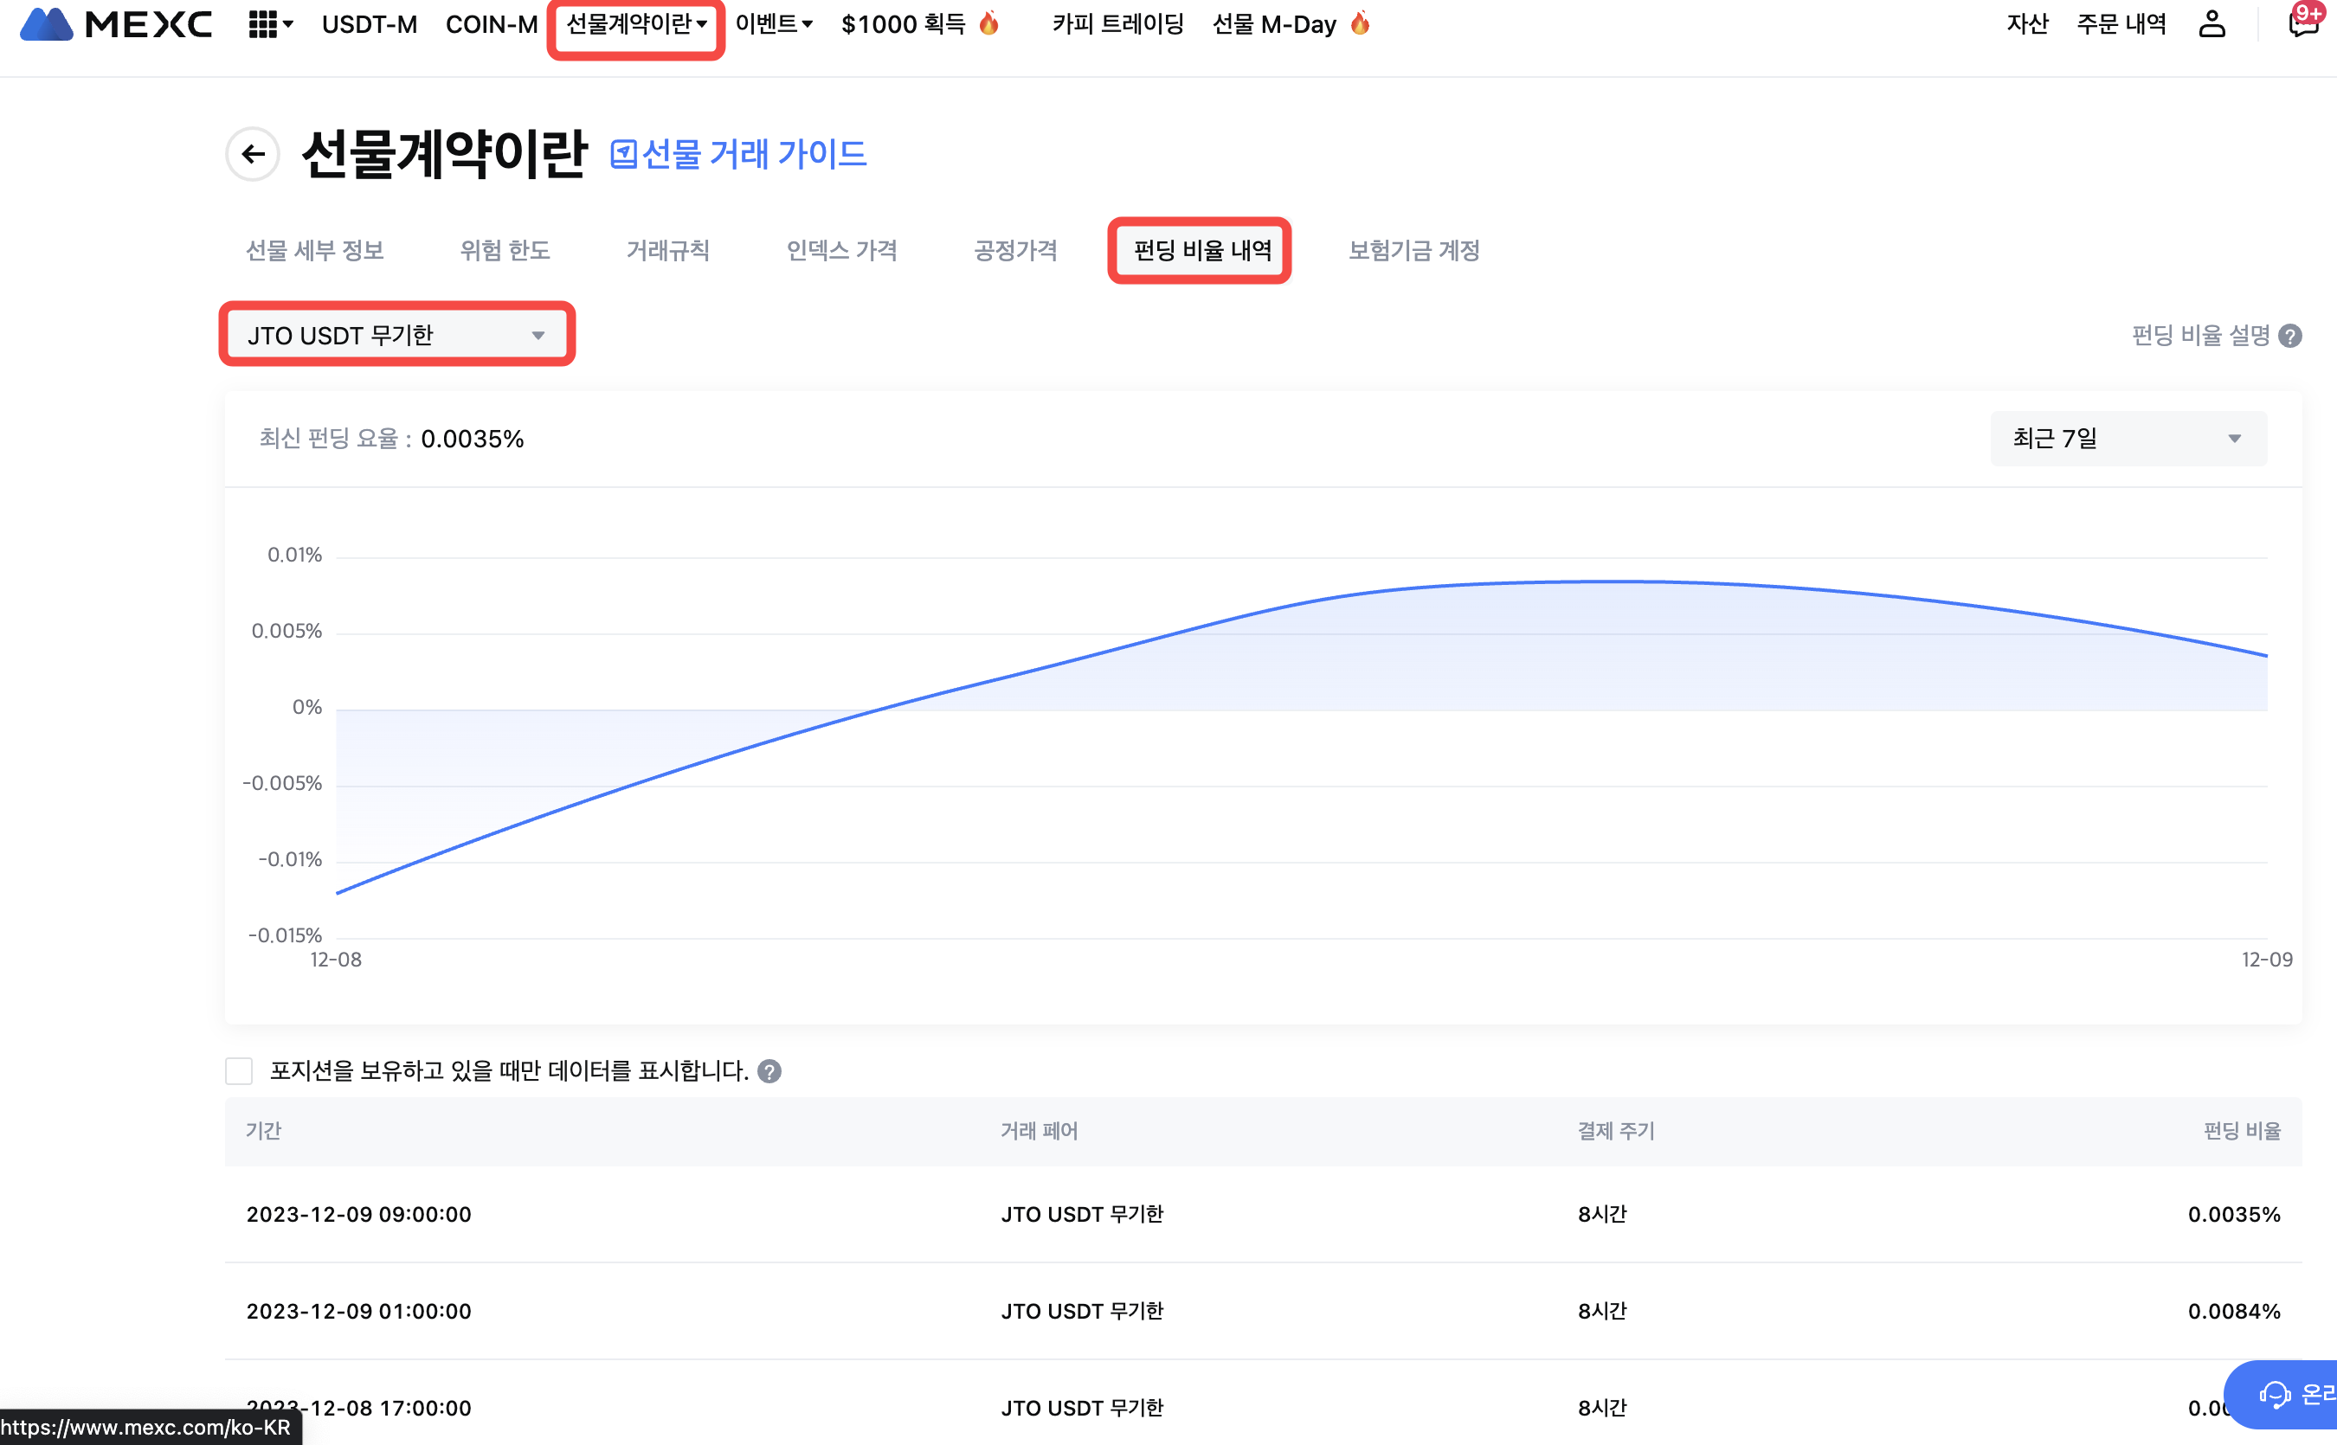Screen dimensions: 2337x1445
Task: Open the JTO USDT 무기한 pair dropdown
Action: 396,333
